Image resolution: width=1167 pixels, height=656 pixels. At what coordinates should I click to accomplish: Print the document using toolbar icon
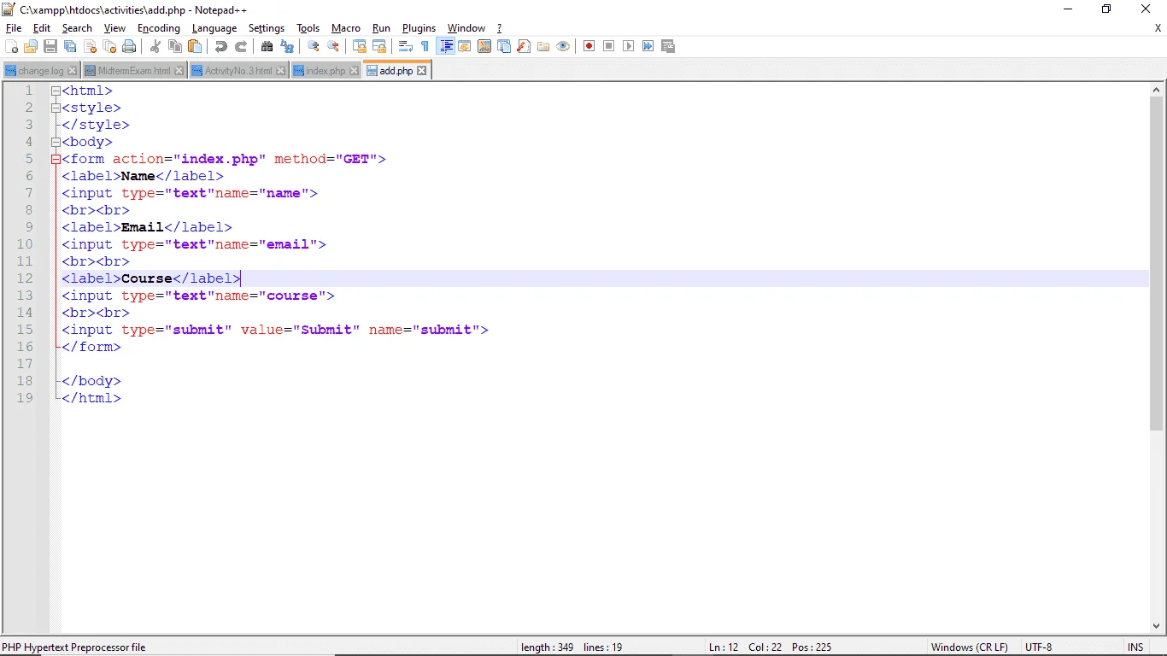tap(129, 46)
